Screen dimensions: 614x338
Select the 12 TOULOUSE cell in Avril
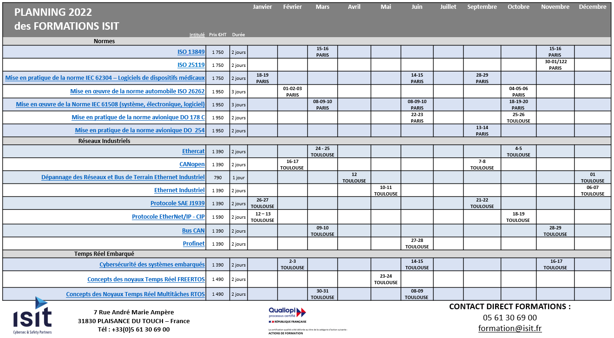(x=354, y=177)
